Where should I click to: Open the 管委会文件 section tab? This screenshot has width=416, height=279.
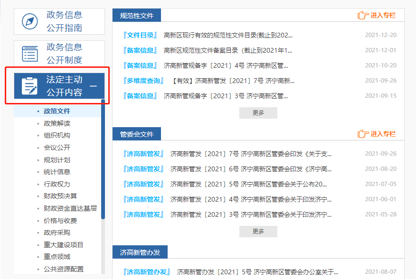coord(137,134)
